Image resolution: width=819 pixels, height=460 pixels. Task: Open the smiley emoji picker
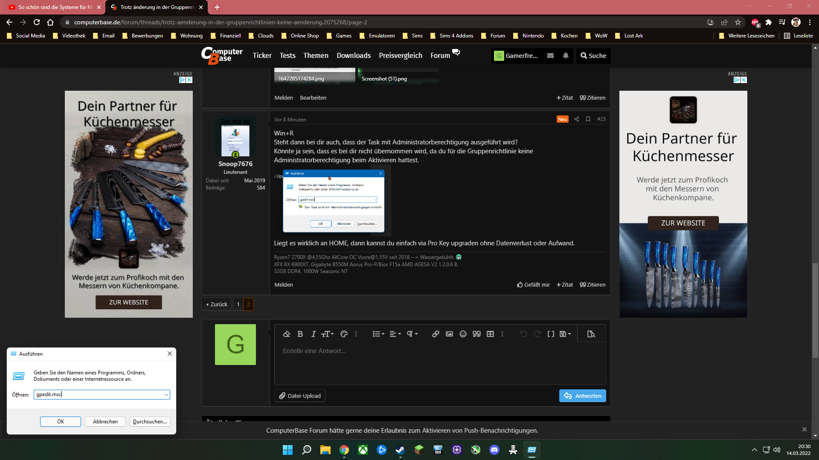point(463,334)
